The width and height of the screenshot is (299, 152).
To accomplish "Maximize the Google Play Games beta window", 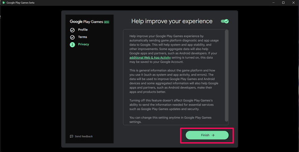I will point(283,3).
